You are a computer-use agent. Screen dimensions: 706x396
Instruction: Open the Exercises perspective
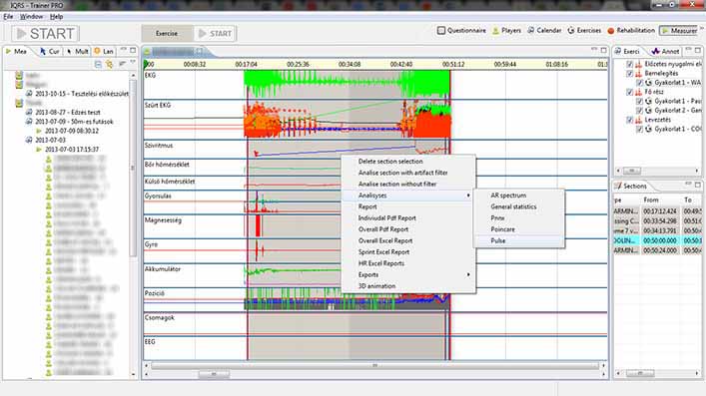click(584, 31)
